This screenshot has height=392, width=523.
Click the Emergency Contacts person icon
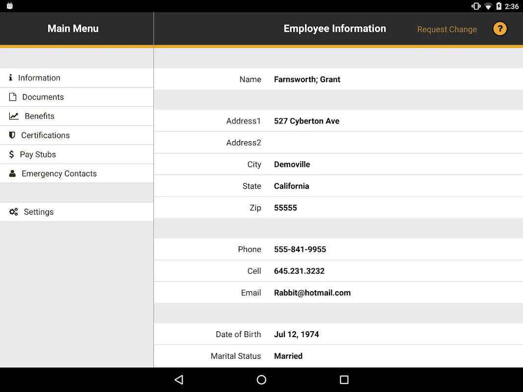[x=12, y=173]
